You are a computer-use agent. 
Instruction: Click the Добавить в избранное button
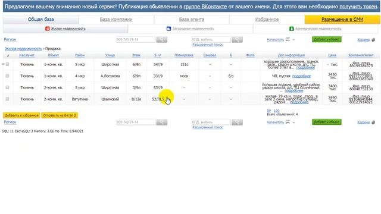pyautogui.click(x=21, y=115)
